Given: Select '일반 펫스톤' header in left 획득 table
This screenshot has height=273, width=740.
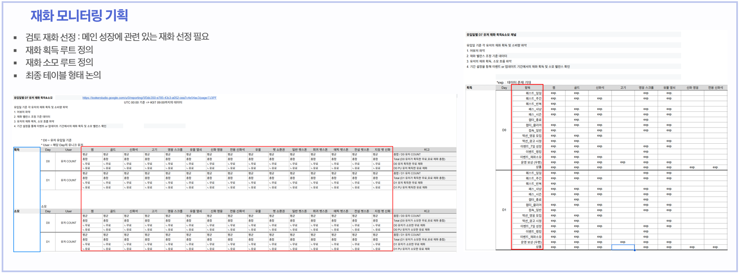Looking at the screenshot, I should (x=299, y=150).
